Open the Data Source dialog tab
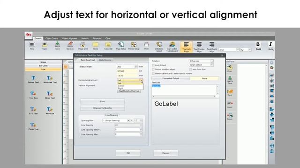Viewport: 300px width, 168px height. tap(105, 60)
